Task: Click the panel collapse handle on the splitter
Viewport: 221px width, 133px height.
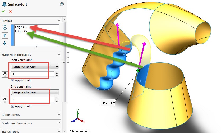Action: coord(68,57)
